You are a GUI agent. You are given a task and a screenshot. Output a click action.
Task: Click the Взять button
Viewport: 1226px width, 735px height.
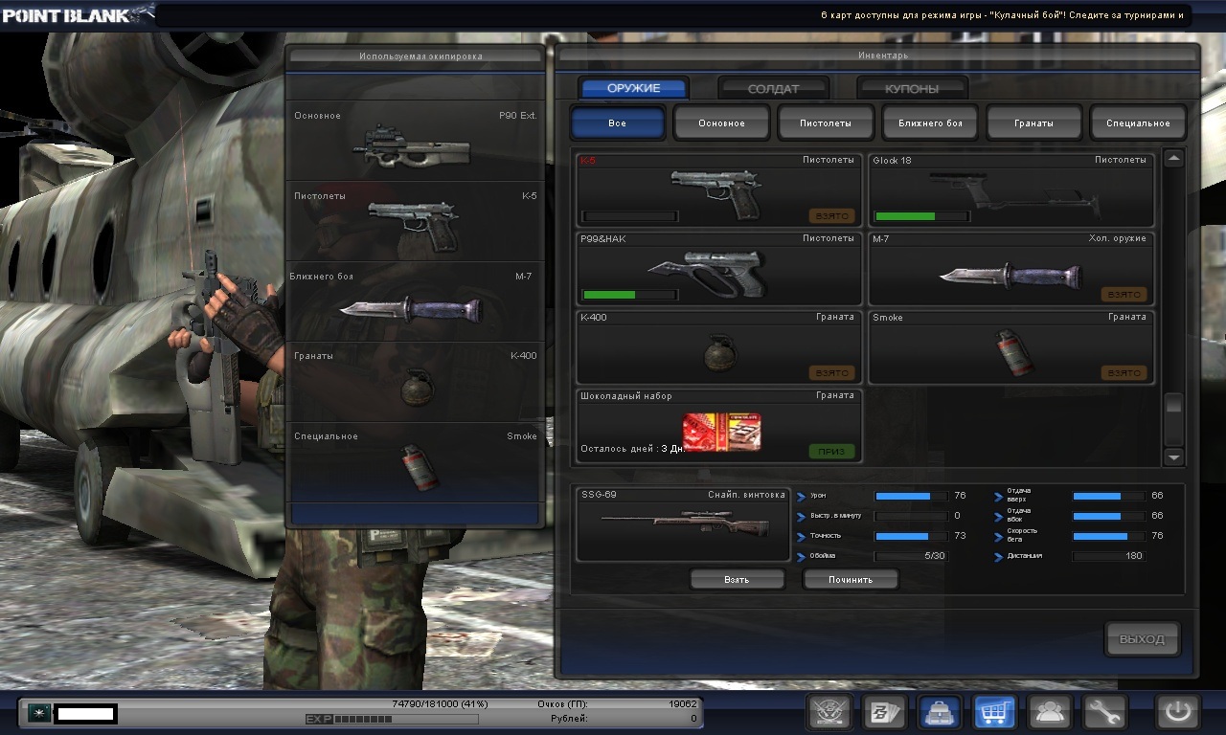pos(738,579)
